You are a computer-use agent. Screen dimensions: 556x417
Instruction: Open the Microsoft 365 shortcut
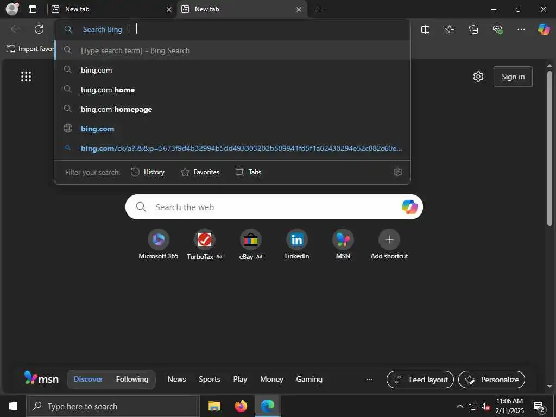(x=159, y=244)
